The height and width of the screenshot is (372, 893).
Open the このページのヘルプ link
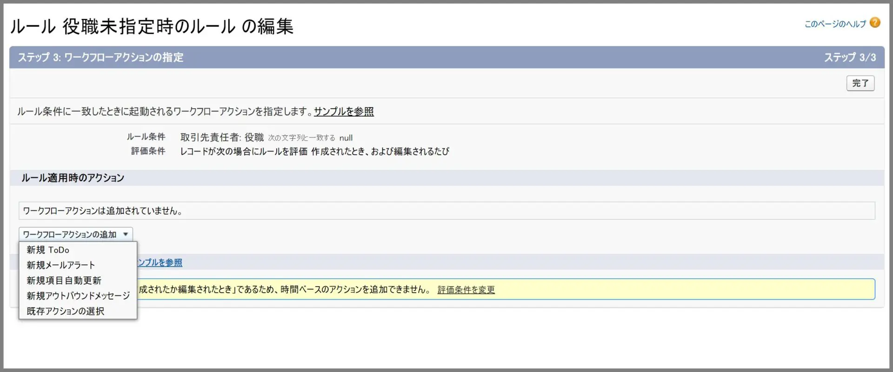(835, 24)
